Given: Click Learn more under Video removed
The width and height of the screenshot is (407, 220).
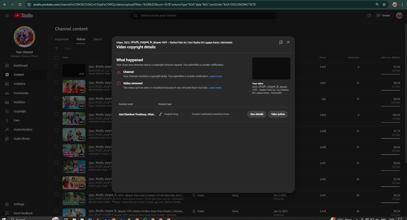Looking at the screenshot, I should pyautogui.click(x=215, y=88).
